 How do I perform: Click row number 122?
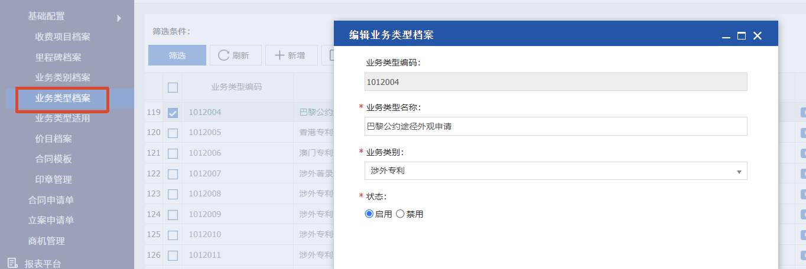[154, 173]
